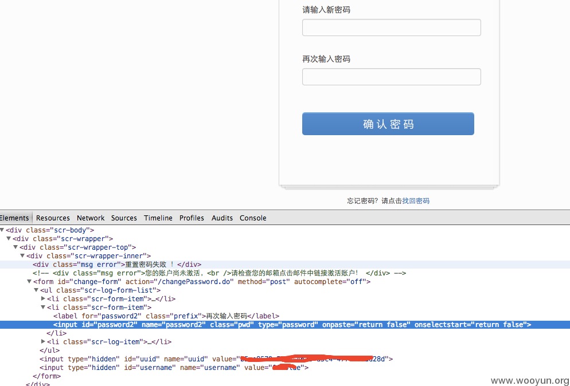570x386 pixels.
Task: Collapse the scr-body div node
Action: pos(2,230)
